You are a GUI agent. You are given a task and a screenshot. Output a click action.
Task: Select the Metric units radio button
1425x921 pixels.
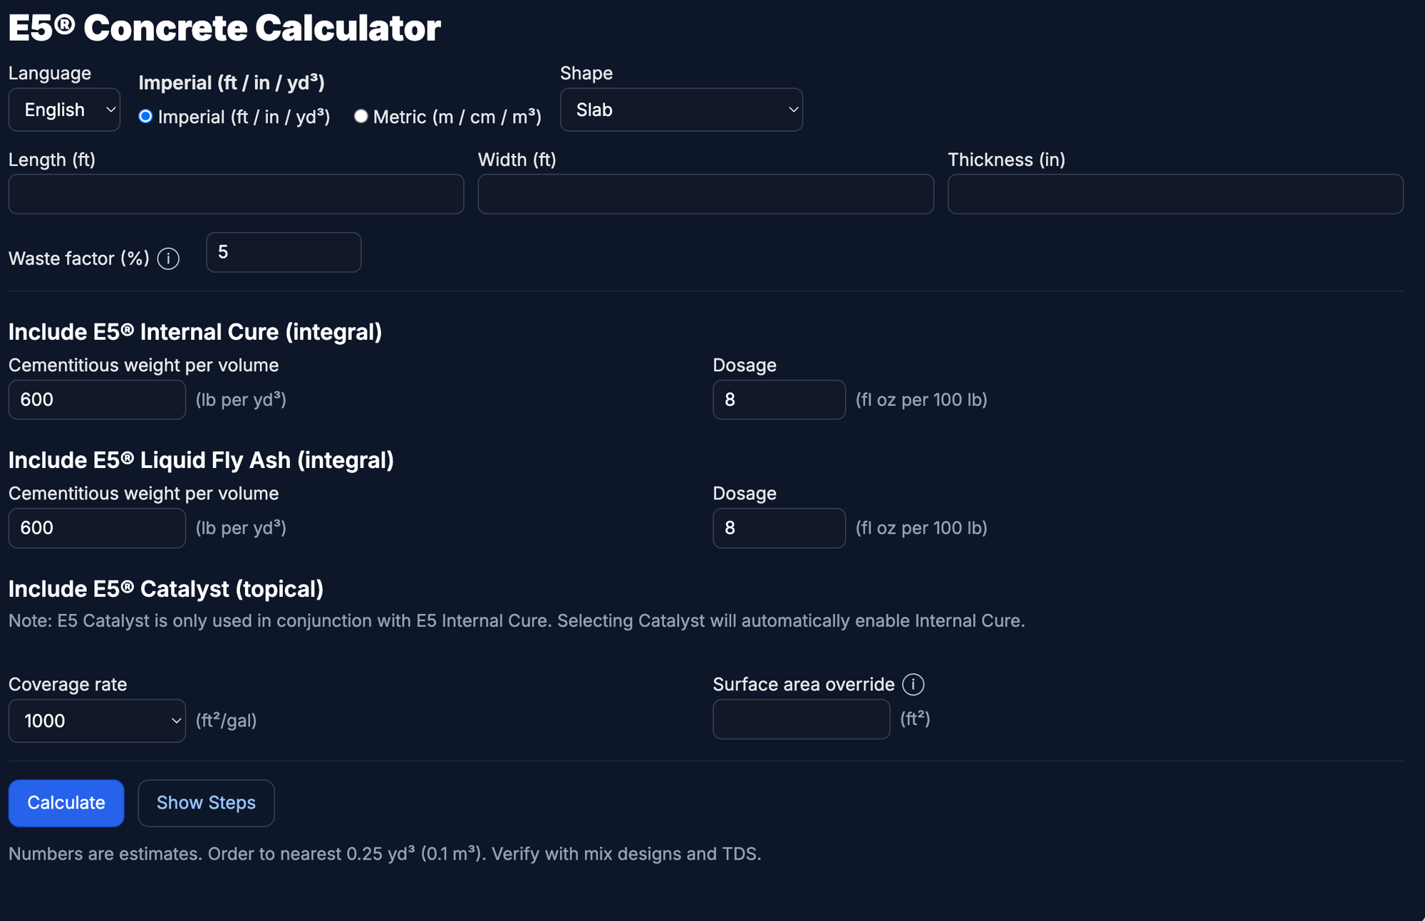click(x=361, y=116)
